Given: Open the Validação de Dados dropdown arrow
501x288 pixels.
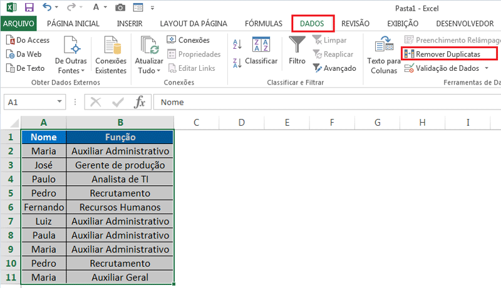Looking at the screenshot, I should click(487, 68).
